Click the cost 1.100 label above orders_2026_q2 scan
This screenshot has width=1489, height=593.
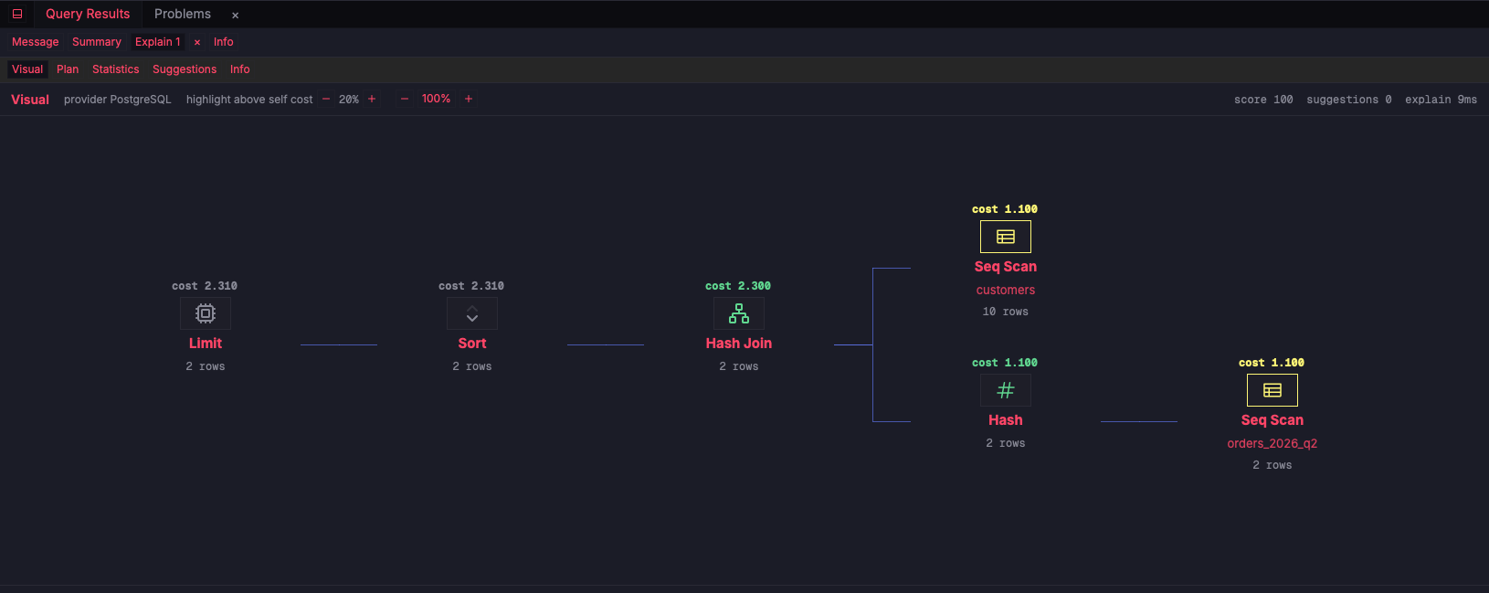(x=1272, y=363)
